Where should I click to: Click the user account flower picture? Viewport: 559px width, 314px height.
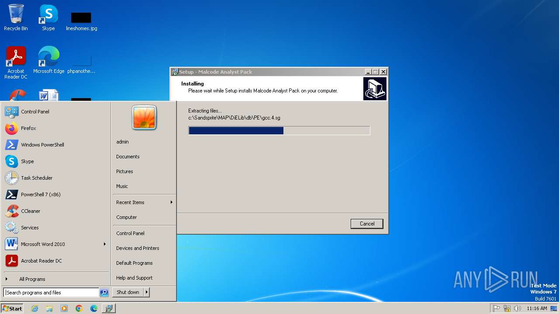point(144,117)
